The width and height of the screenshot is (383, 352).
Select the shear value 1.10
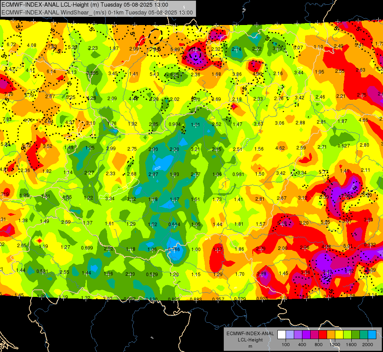[318, 47]
